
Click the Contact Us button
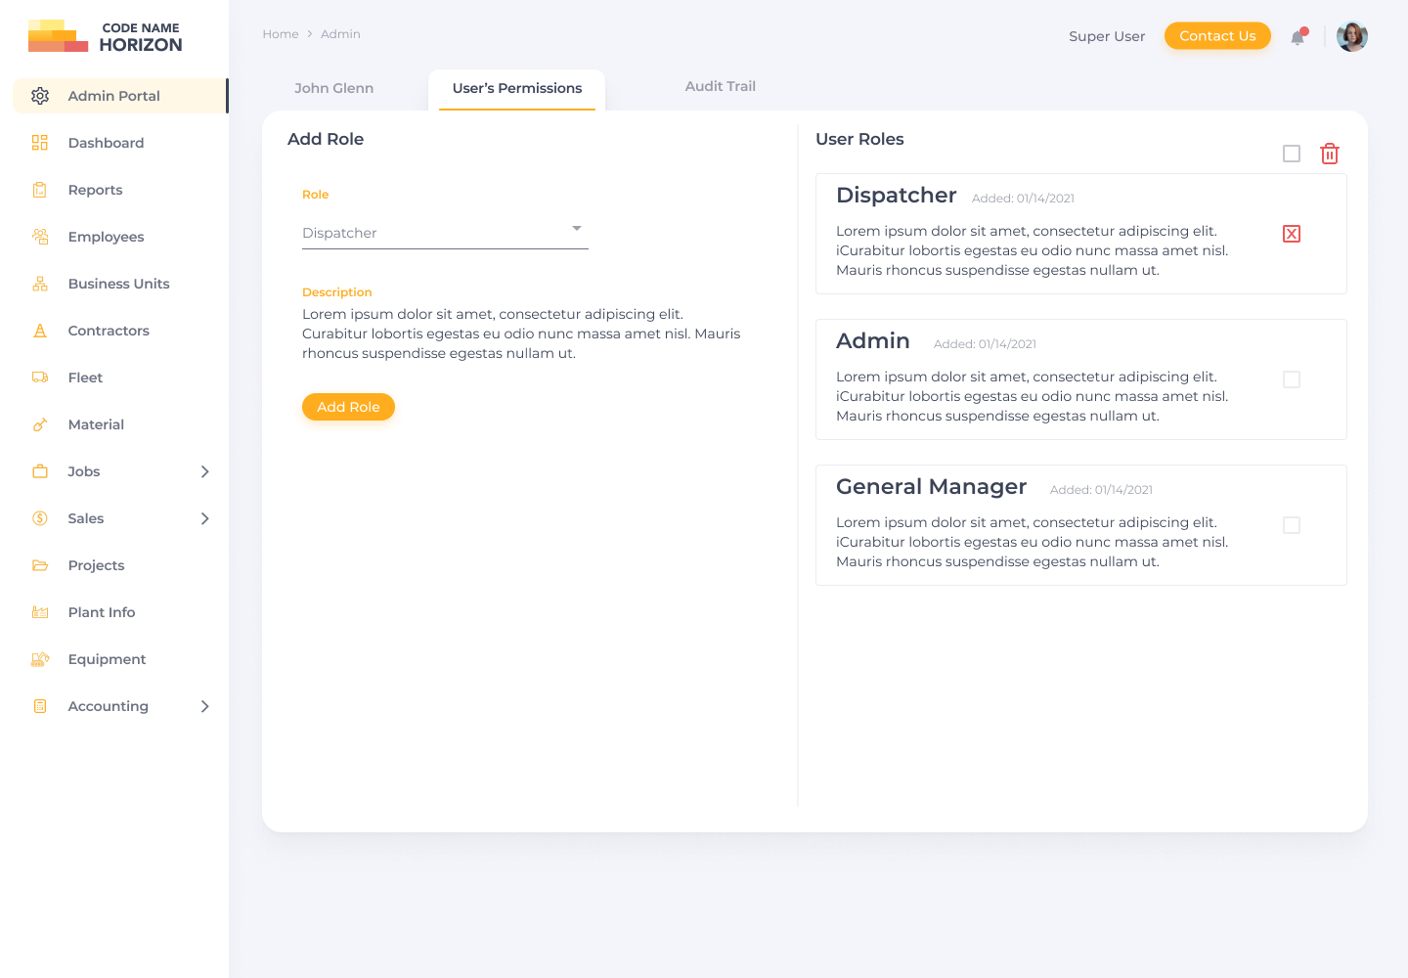1216,36
